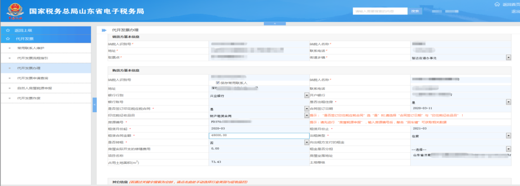Open the 是否签订印花税应税合同 dropdown
The width and height of the screenshot is (520, 186).
tap(306, 108)
